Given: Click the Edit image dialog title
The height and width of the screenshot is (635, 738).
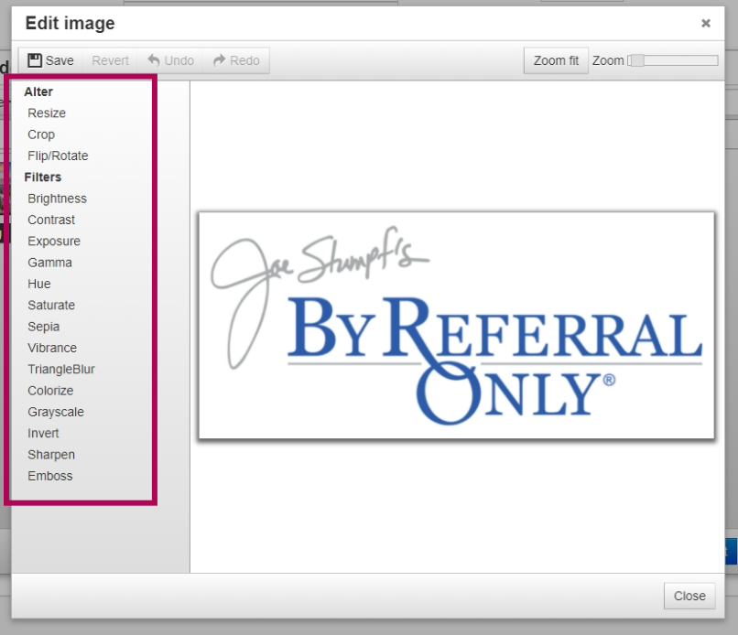Looking at the screenshot, I should [x=71, y=23].
